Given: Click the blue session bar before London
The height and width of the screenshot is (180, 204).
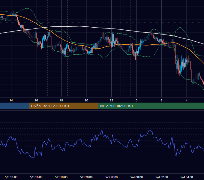Looking at the screenshot, I should point(15,106).
